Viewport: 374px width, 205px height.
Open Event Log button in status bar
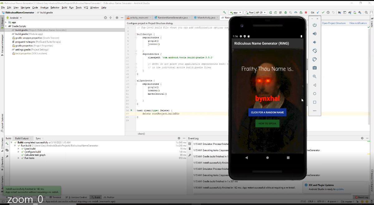[x=362, y=197]
